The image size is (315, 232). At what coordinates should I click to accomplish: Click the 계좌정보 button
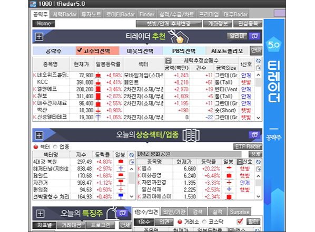(218, 24)
